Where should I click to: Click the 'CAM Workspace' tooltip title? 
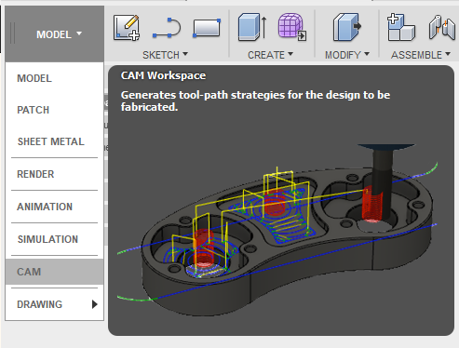(163, 75)
